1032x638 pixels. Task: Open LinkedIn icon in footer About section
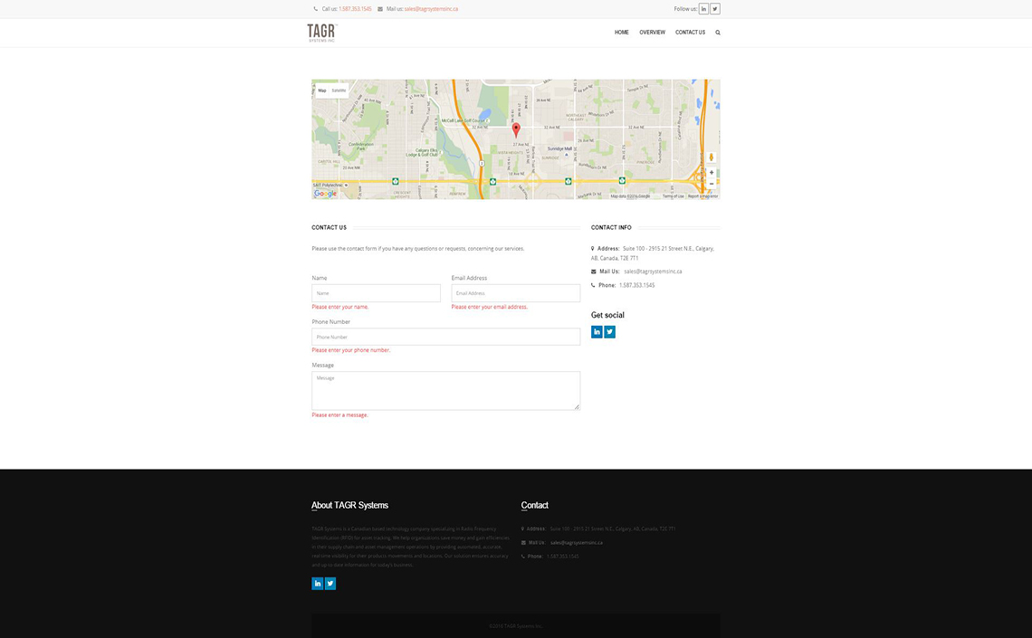(317, 584)
